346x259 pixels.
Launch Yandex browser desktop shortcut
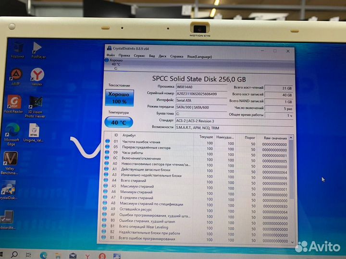(x=37, y=77)
